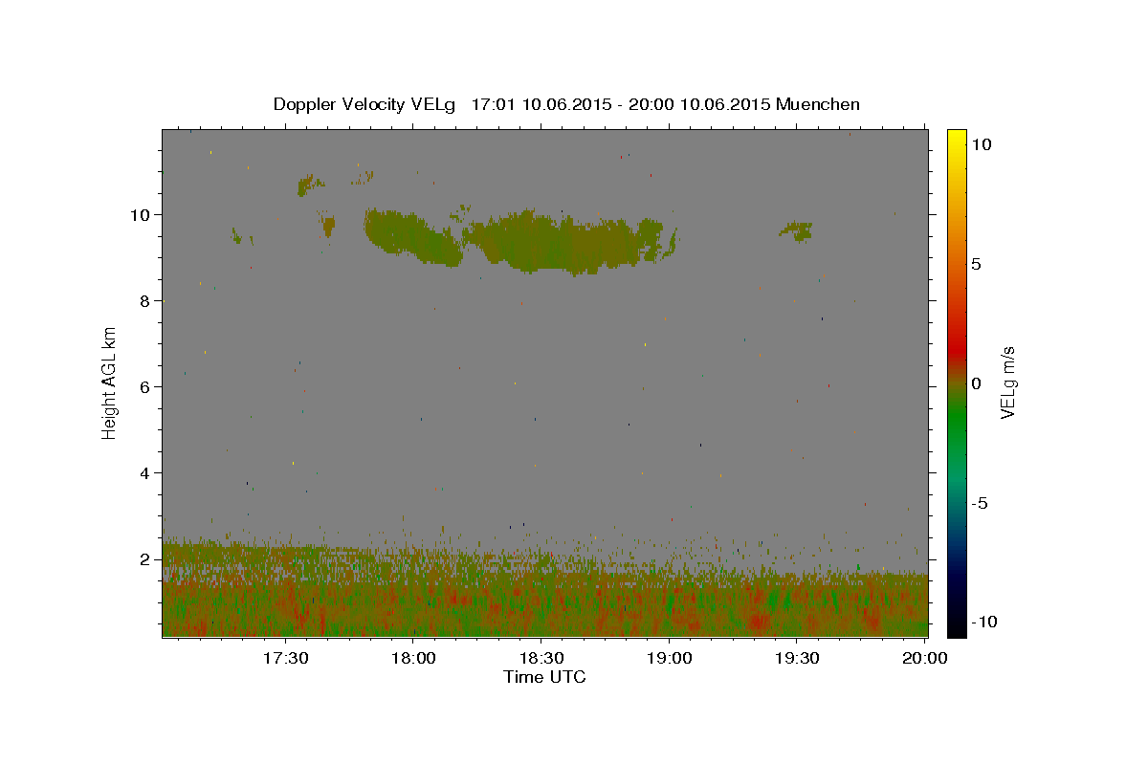Click the colorbar value label -10
1148x765 pixels.
[x=982, y=622]
